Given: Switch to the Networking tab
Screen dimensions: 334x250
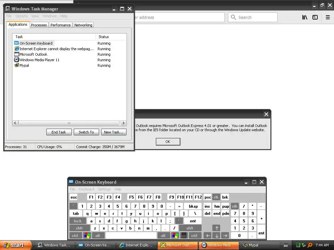Looking at the screenshot, I should 83,25.
